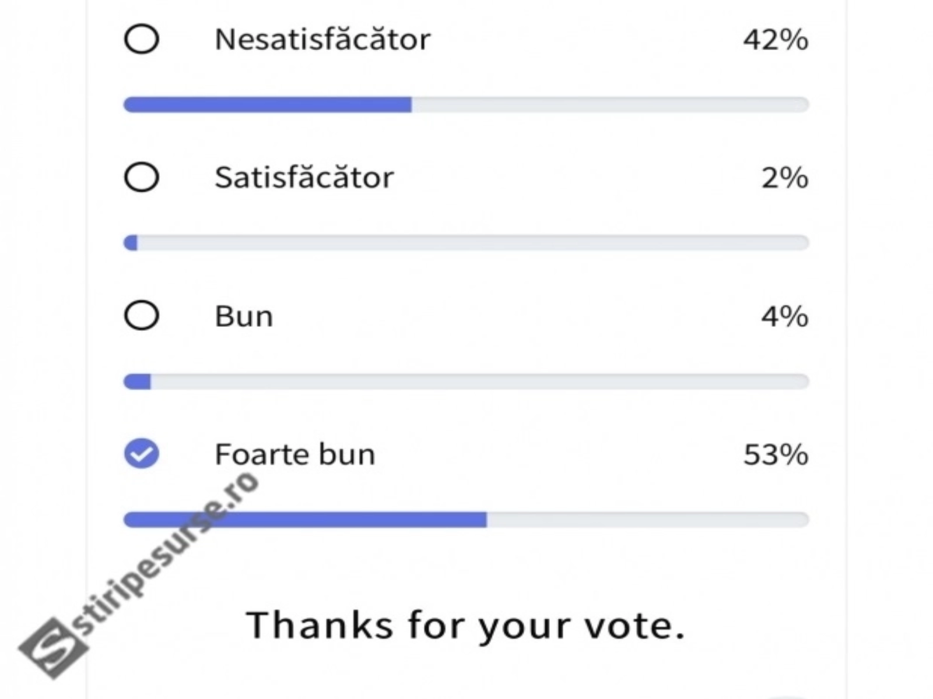The height and width of the screenshot is (699, 933).
Task: Click the Nesatisfăcător option label
Action: [x=322, y=40]
